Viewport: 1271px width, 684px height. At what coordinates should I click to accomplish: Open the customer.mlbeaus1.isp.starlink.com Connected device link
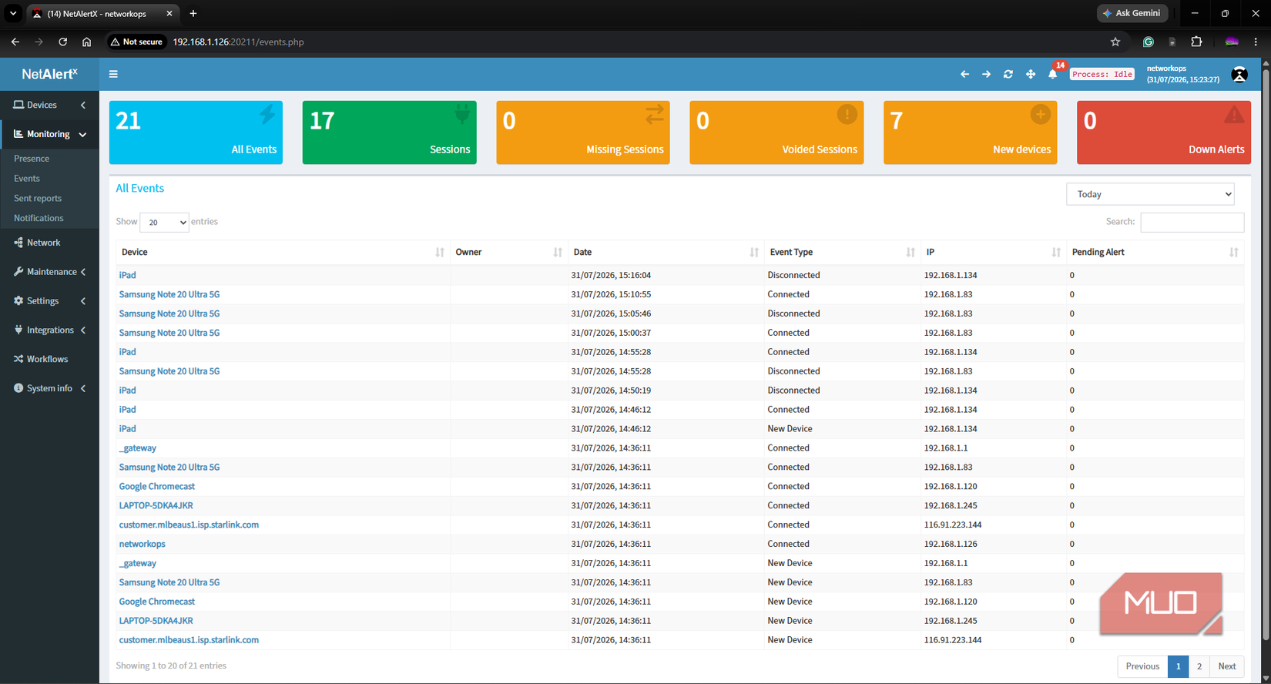pyautogui.click(x=189, y=525)
